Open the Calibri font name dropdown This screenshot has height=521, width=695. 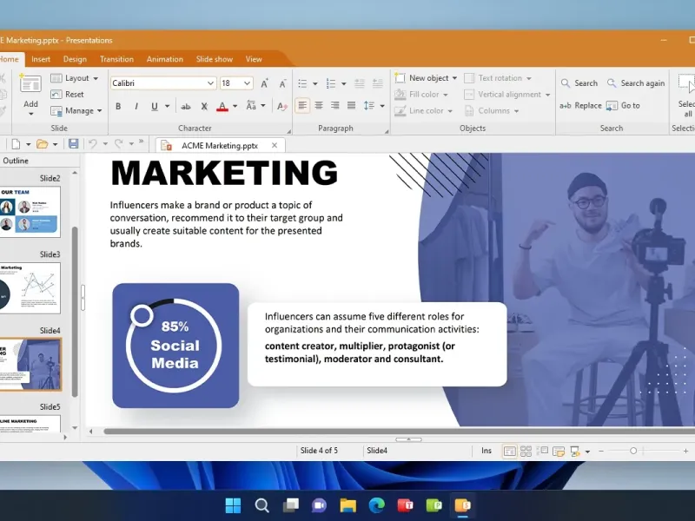(x=210, y=83)
